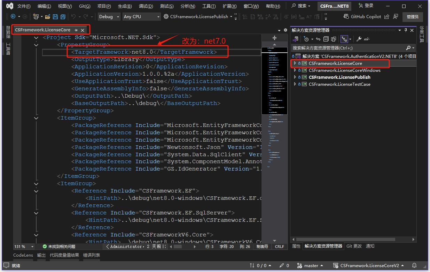Collapse the Project element fold chevron
430x272 pixels.
(36, 37)
